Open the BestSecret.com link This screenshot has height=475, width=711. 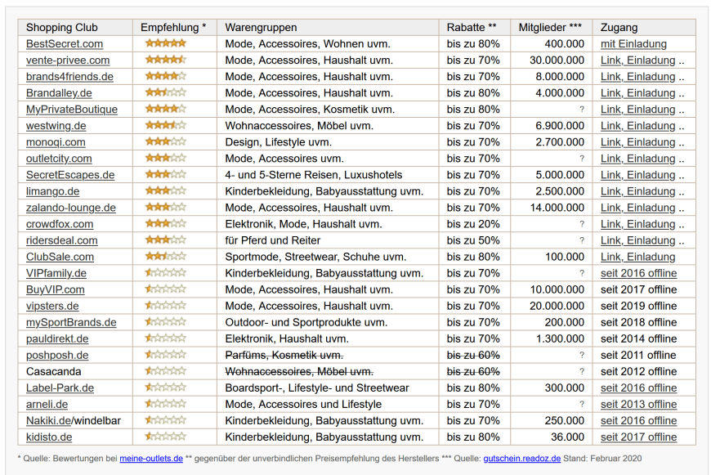(65, 44)
